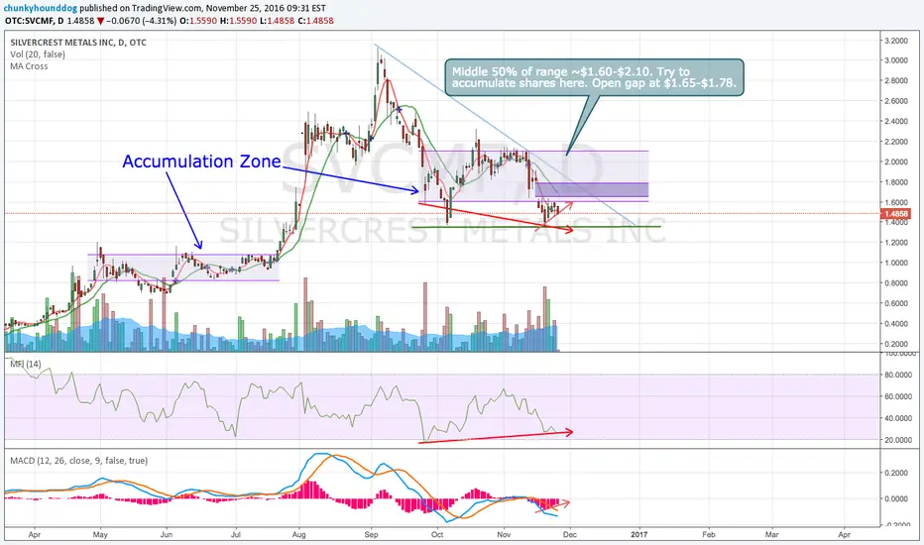Click the Oct label on time axis
This screenshot has height=545, width=924.
[x=437, y=535]
